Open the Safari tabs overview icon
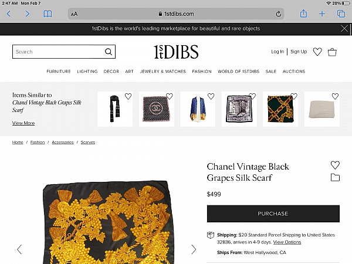This screenshot has width=352, height=264. click(341, 13)
